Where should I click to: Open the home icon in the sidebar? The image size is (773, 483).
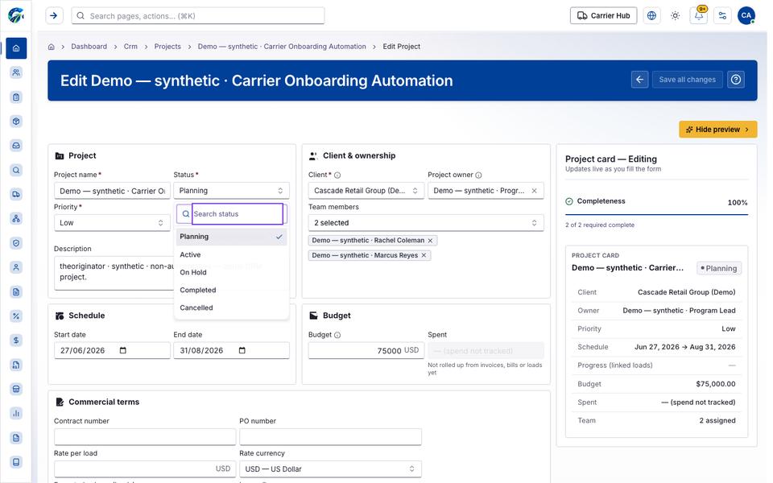16,48
